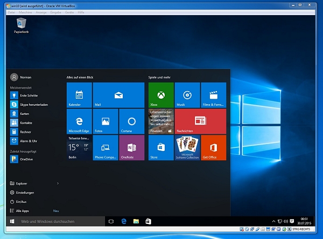
Task: Open the Berlin weather tile
Action: click(x=79, y=148)
